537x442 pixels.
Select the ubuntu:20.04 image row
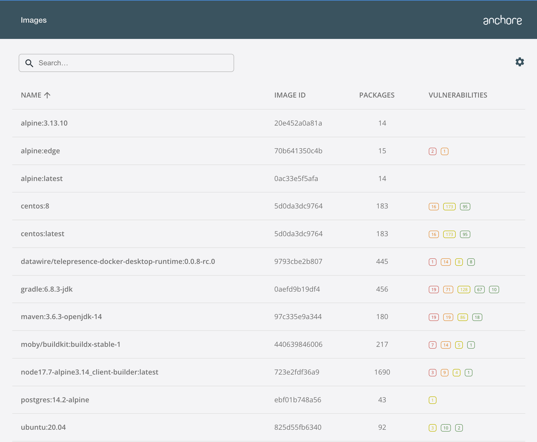click(x=43, y=427)
